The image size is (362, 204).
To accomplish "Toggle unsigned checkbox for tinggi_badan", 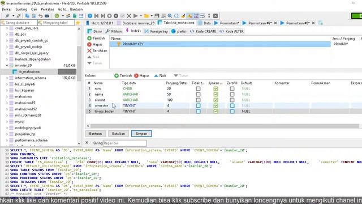I will click(198, 111).
